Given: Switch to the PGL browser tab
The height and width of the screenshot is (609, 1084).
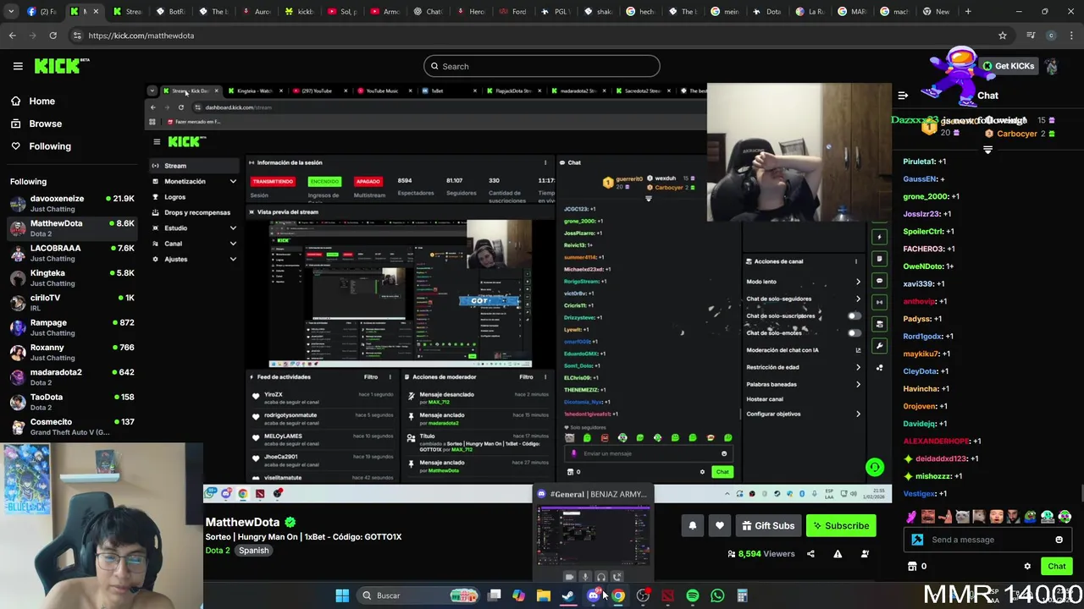Looking at the screenshot, I should pyautogui.click(x=557, y=12).
